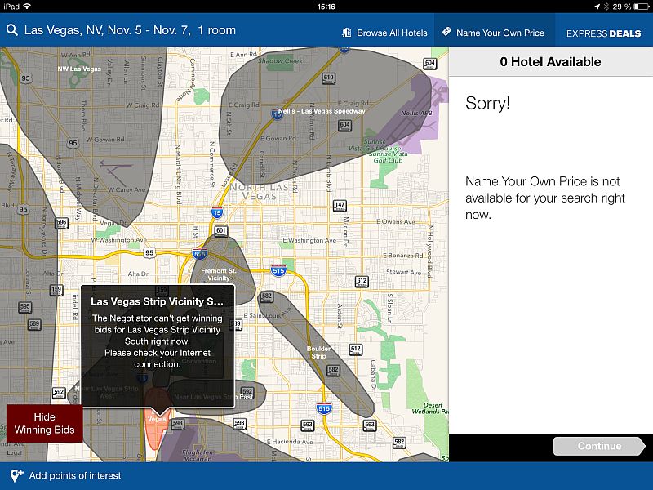Tap the search magnifier icon
Viewport: 653px width, 490px height.
coord(12,31)
